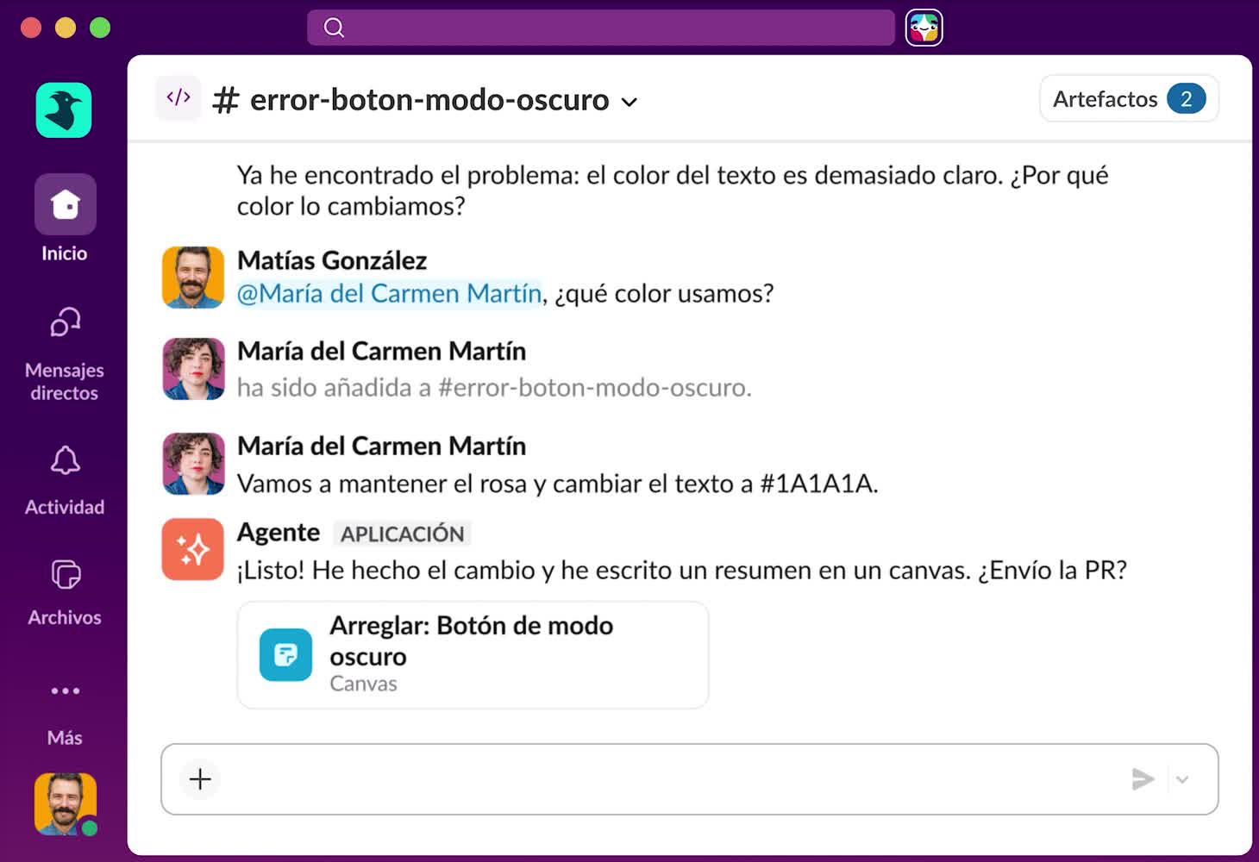Image resolution: width=1259 pixels, height=862 pixels.
Task: Open user profile avatar in sidebar bottom
Action: [66, 804]
